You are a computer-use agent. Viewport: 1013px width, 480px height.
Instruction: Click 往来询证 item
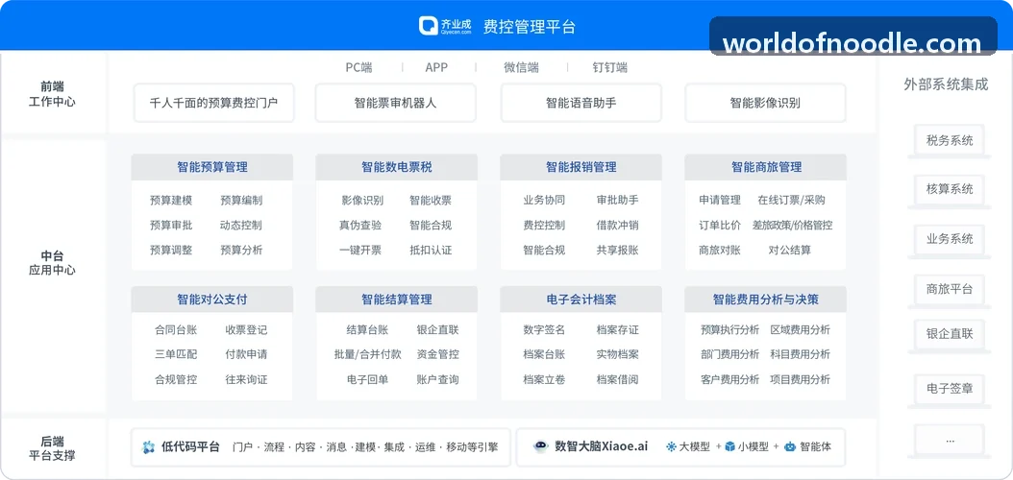point(246,379)
